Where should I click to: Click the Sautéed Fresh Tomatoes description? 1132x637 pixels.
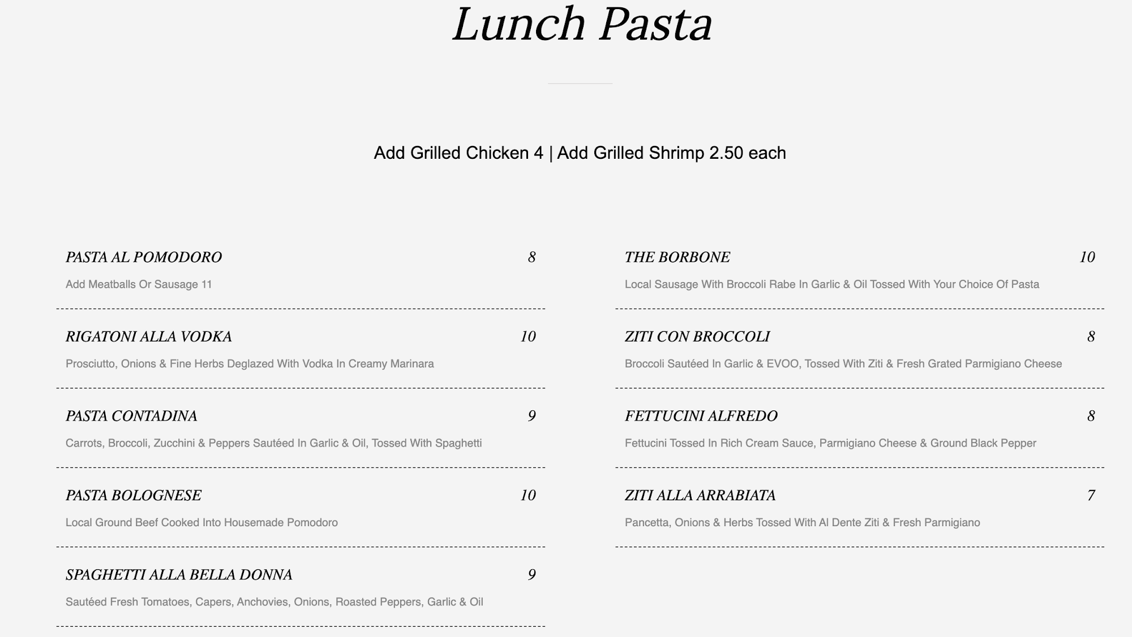274,602
